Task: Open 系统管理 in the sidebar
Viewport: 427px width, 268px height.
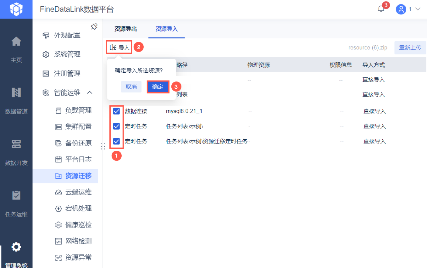Action: point(67,54)
